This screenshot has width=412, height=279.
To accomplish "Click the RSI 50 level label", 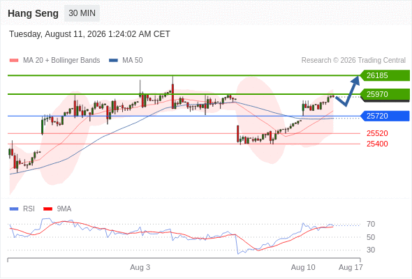I will (x=371, y=237).
